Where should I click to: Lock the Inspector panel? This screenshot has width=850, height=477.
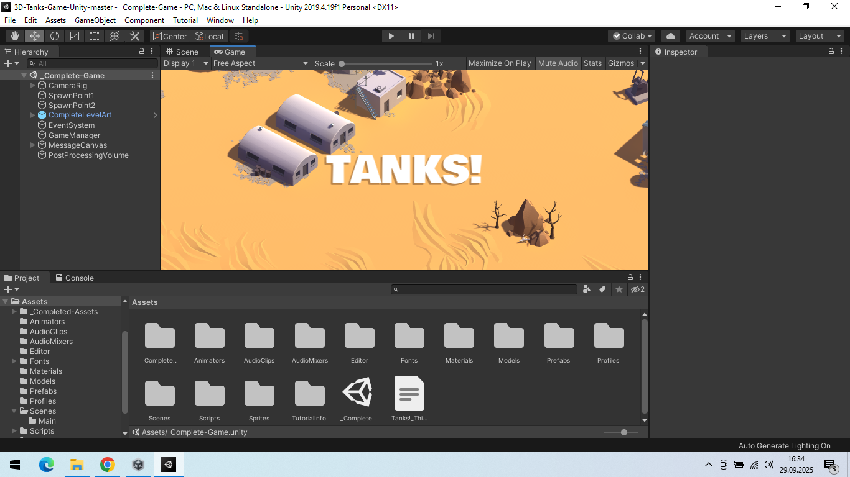831,52
